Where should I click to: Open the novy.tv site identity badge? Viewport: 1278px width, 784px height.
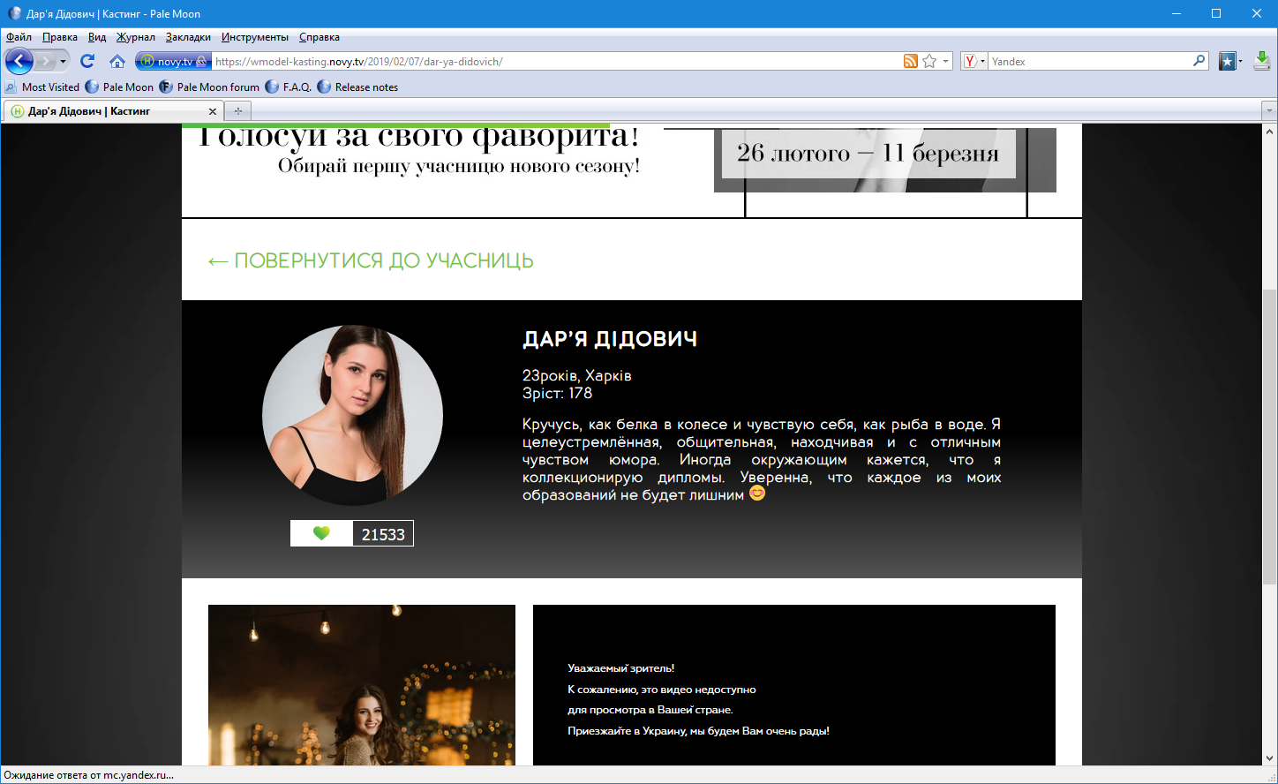click(x=174, y=62)
